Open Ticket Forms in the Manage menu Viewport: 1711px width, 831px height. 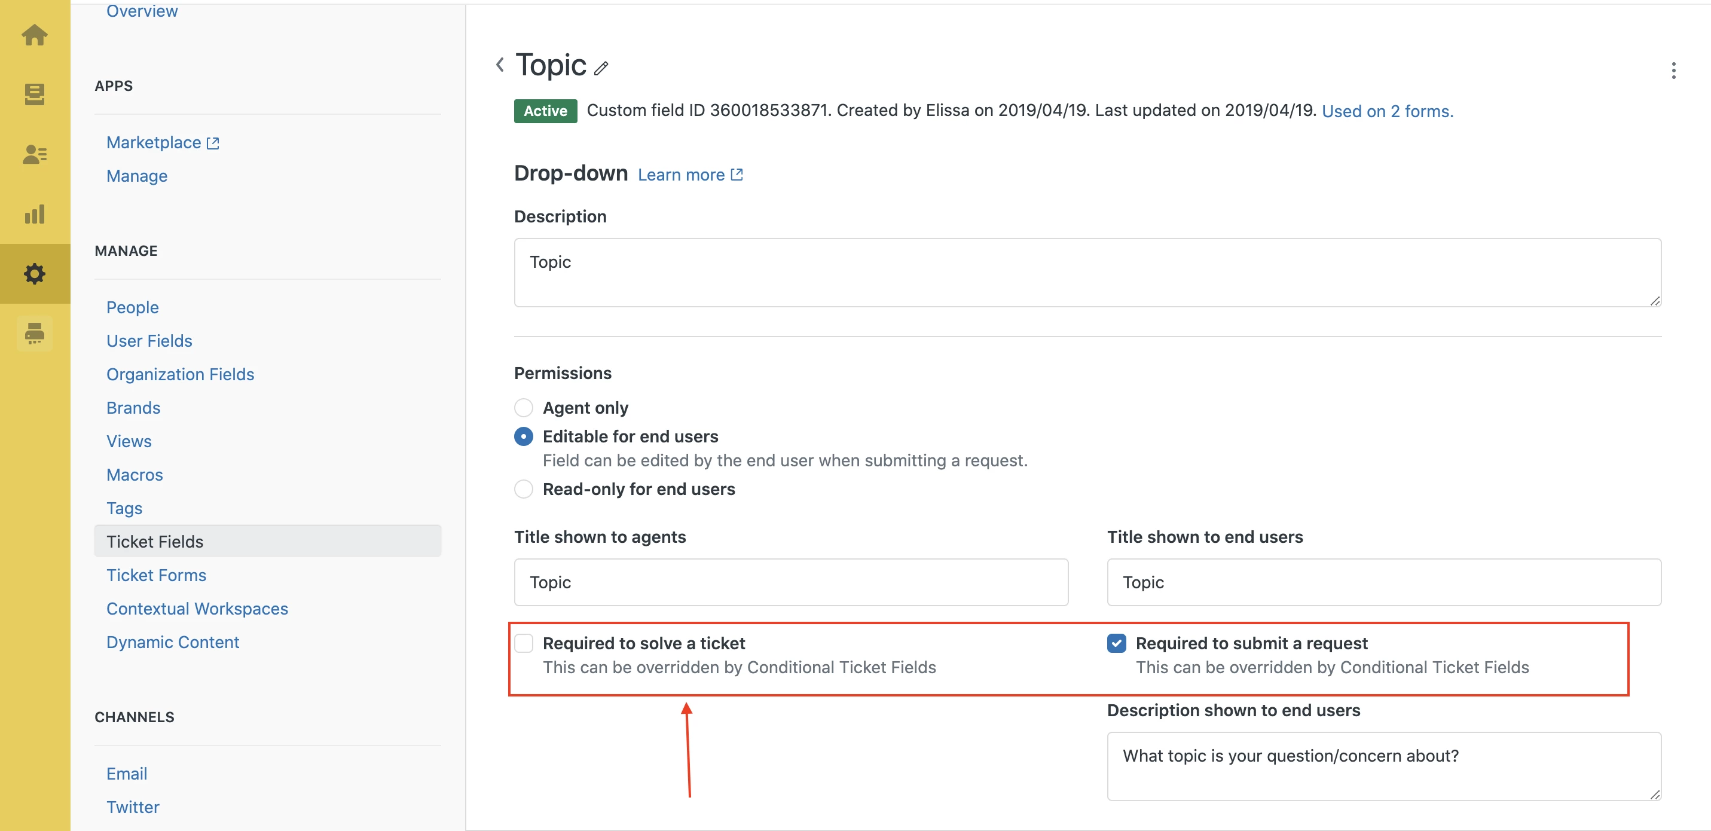[156, 575]
